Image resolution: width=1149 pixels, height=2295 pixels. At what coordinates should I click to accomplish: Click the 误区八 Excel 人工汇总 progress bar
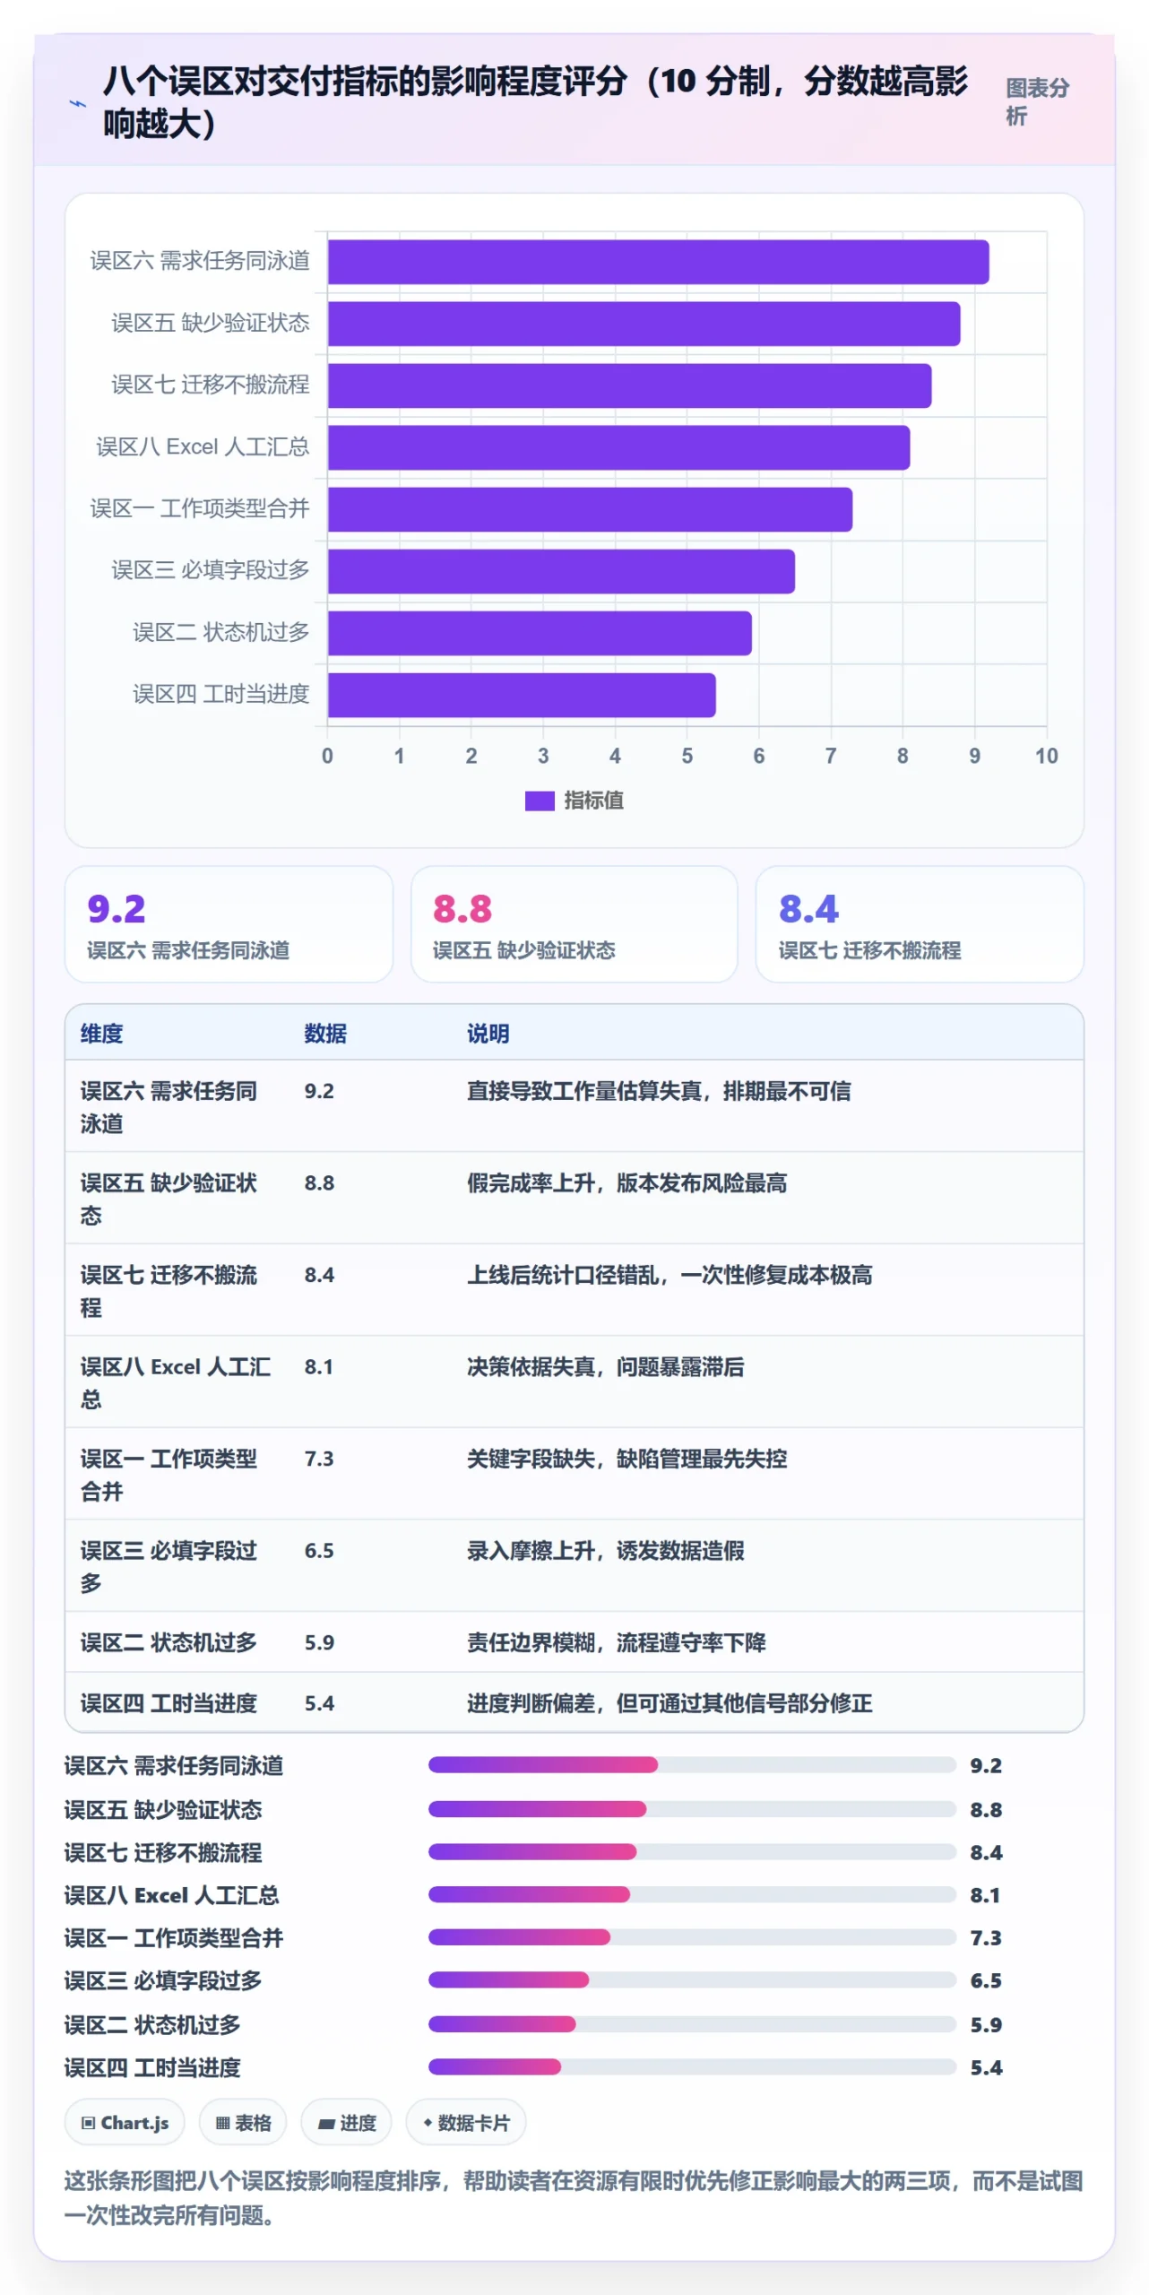[x=692, y=1894]
